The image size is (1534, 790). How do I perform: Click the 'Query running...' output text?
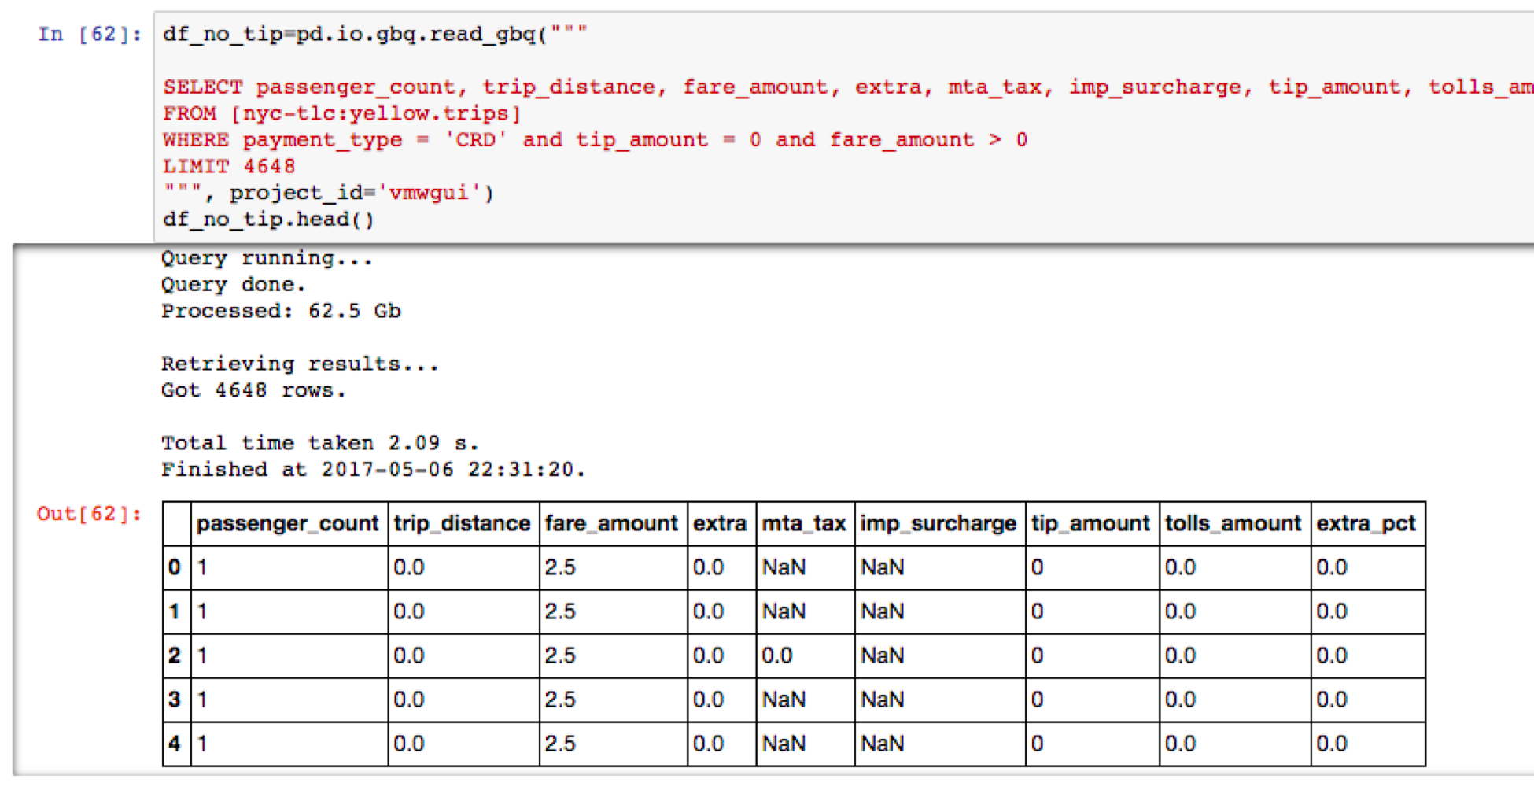[267, 258]
